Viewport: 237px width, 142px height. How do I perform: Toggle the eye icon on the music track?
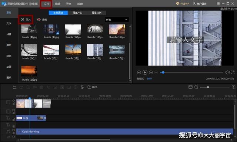(x=14, y=130)
